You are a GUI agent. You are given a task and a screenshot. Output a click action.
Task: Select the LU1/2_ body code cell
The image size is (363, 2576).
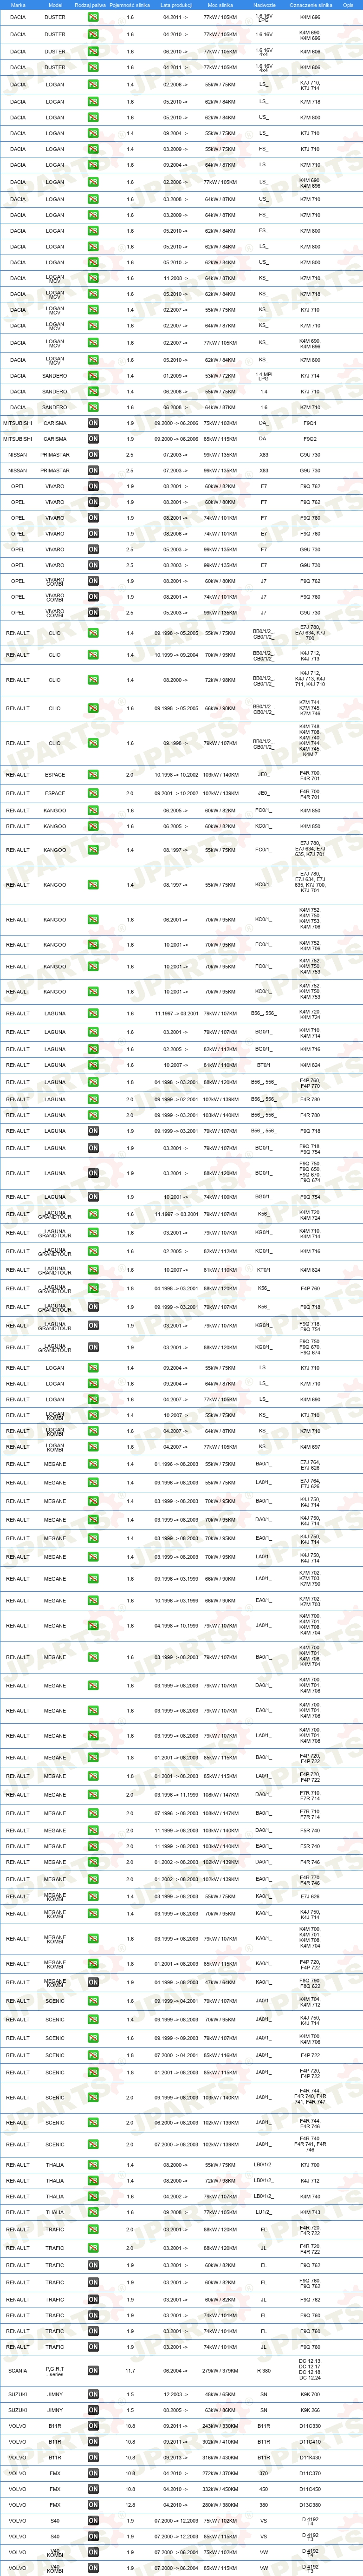point(264,2213)
